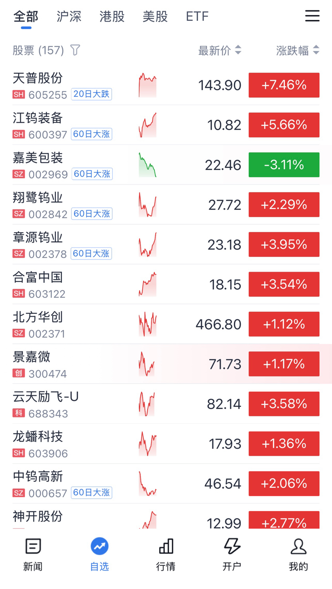Sort by 涨跌幅 column arrows
Image resolution: width=332 pixels, height=589 pixels.
316,50
